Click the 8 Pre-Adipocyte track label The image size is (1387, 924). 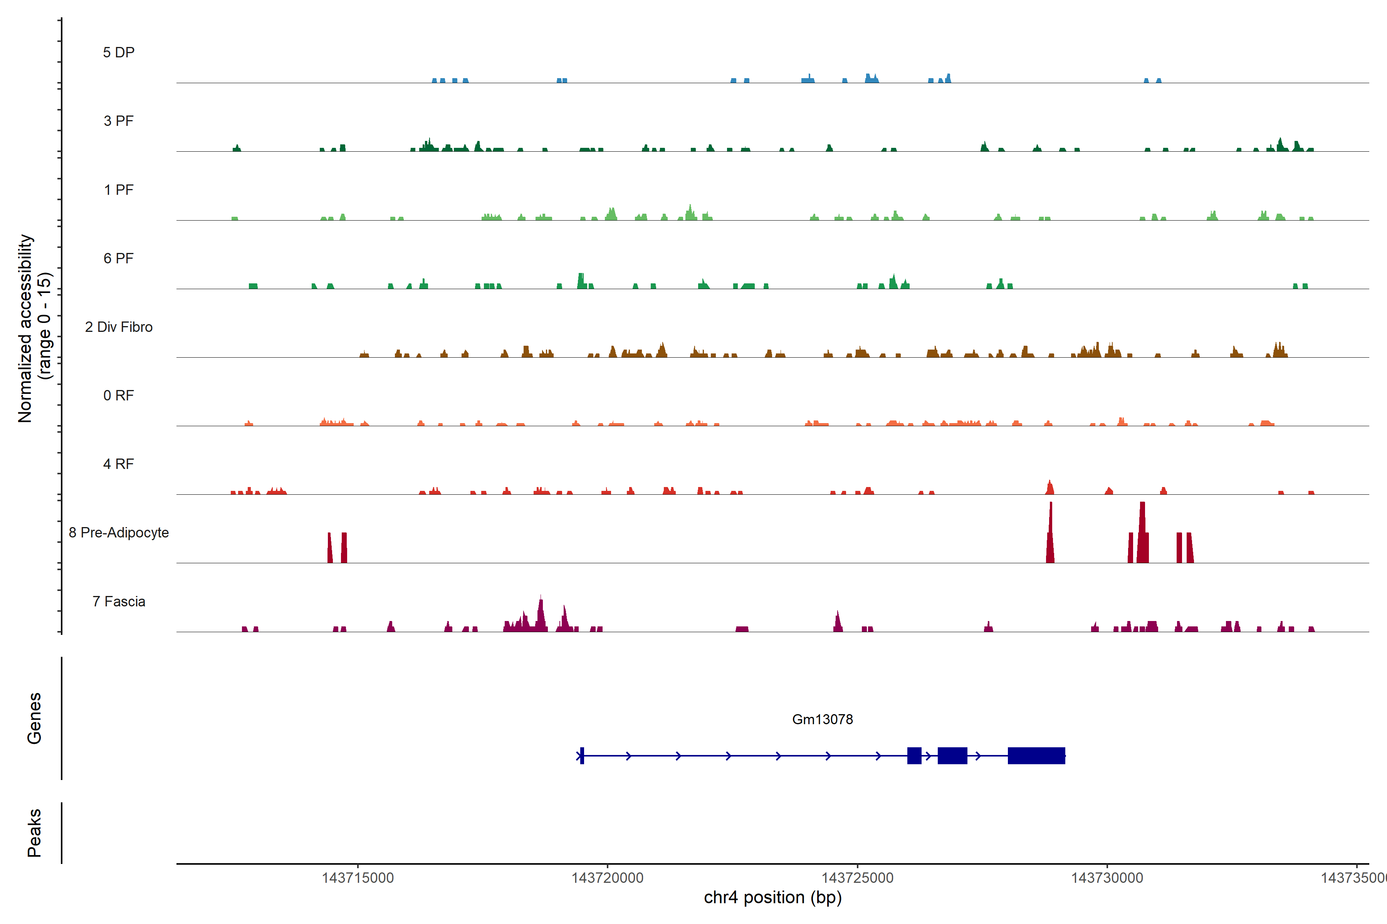click(119, 533)
